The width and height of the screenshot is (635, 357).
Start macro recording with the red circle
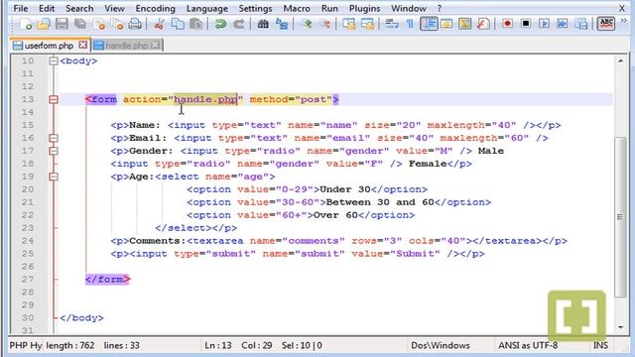507,24
